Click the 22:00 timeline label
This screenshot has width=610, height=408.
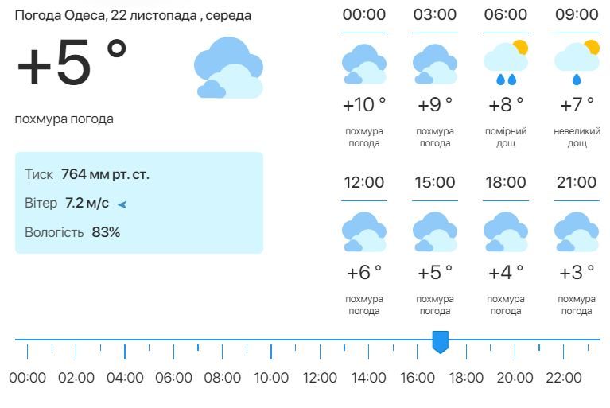(564, 378)
